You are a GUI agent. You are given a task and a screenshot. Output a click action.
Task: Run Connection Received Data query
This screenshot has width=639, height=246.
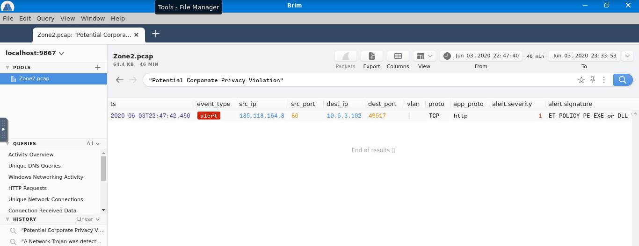coord(42,211)
